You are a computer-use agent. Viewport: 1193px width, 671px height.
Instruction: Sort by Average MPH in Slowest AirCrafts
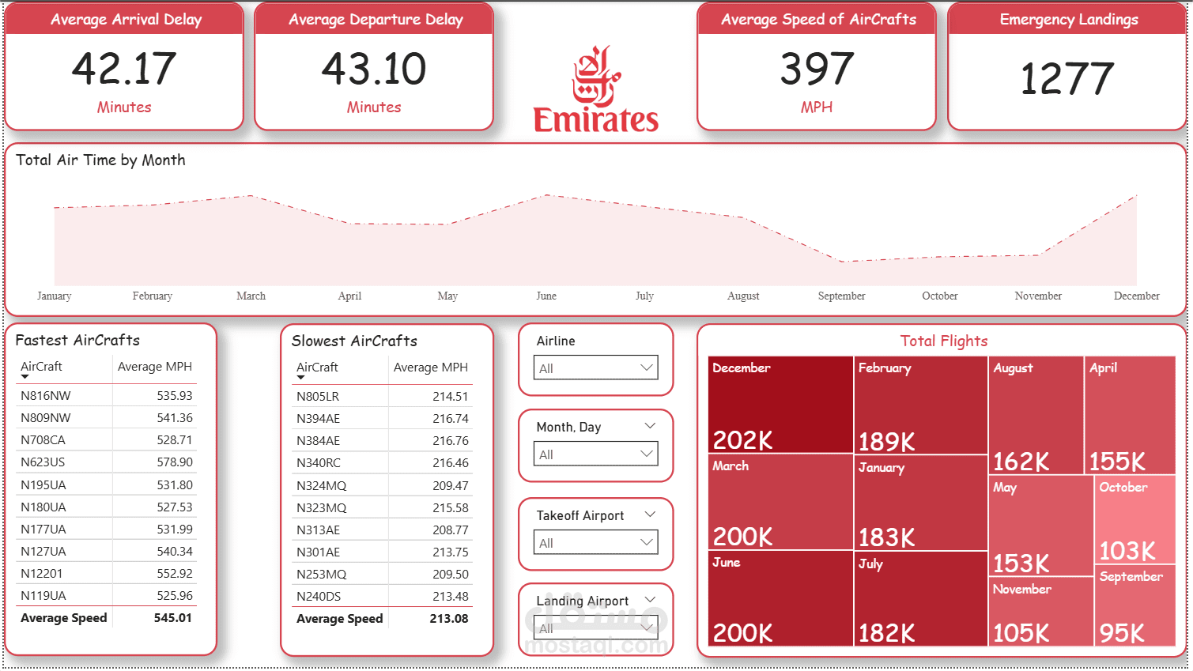430,368
